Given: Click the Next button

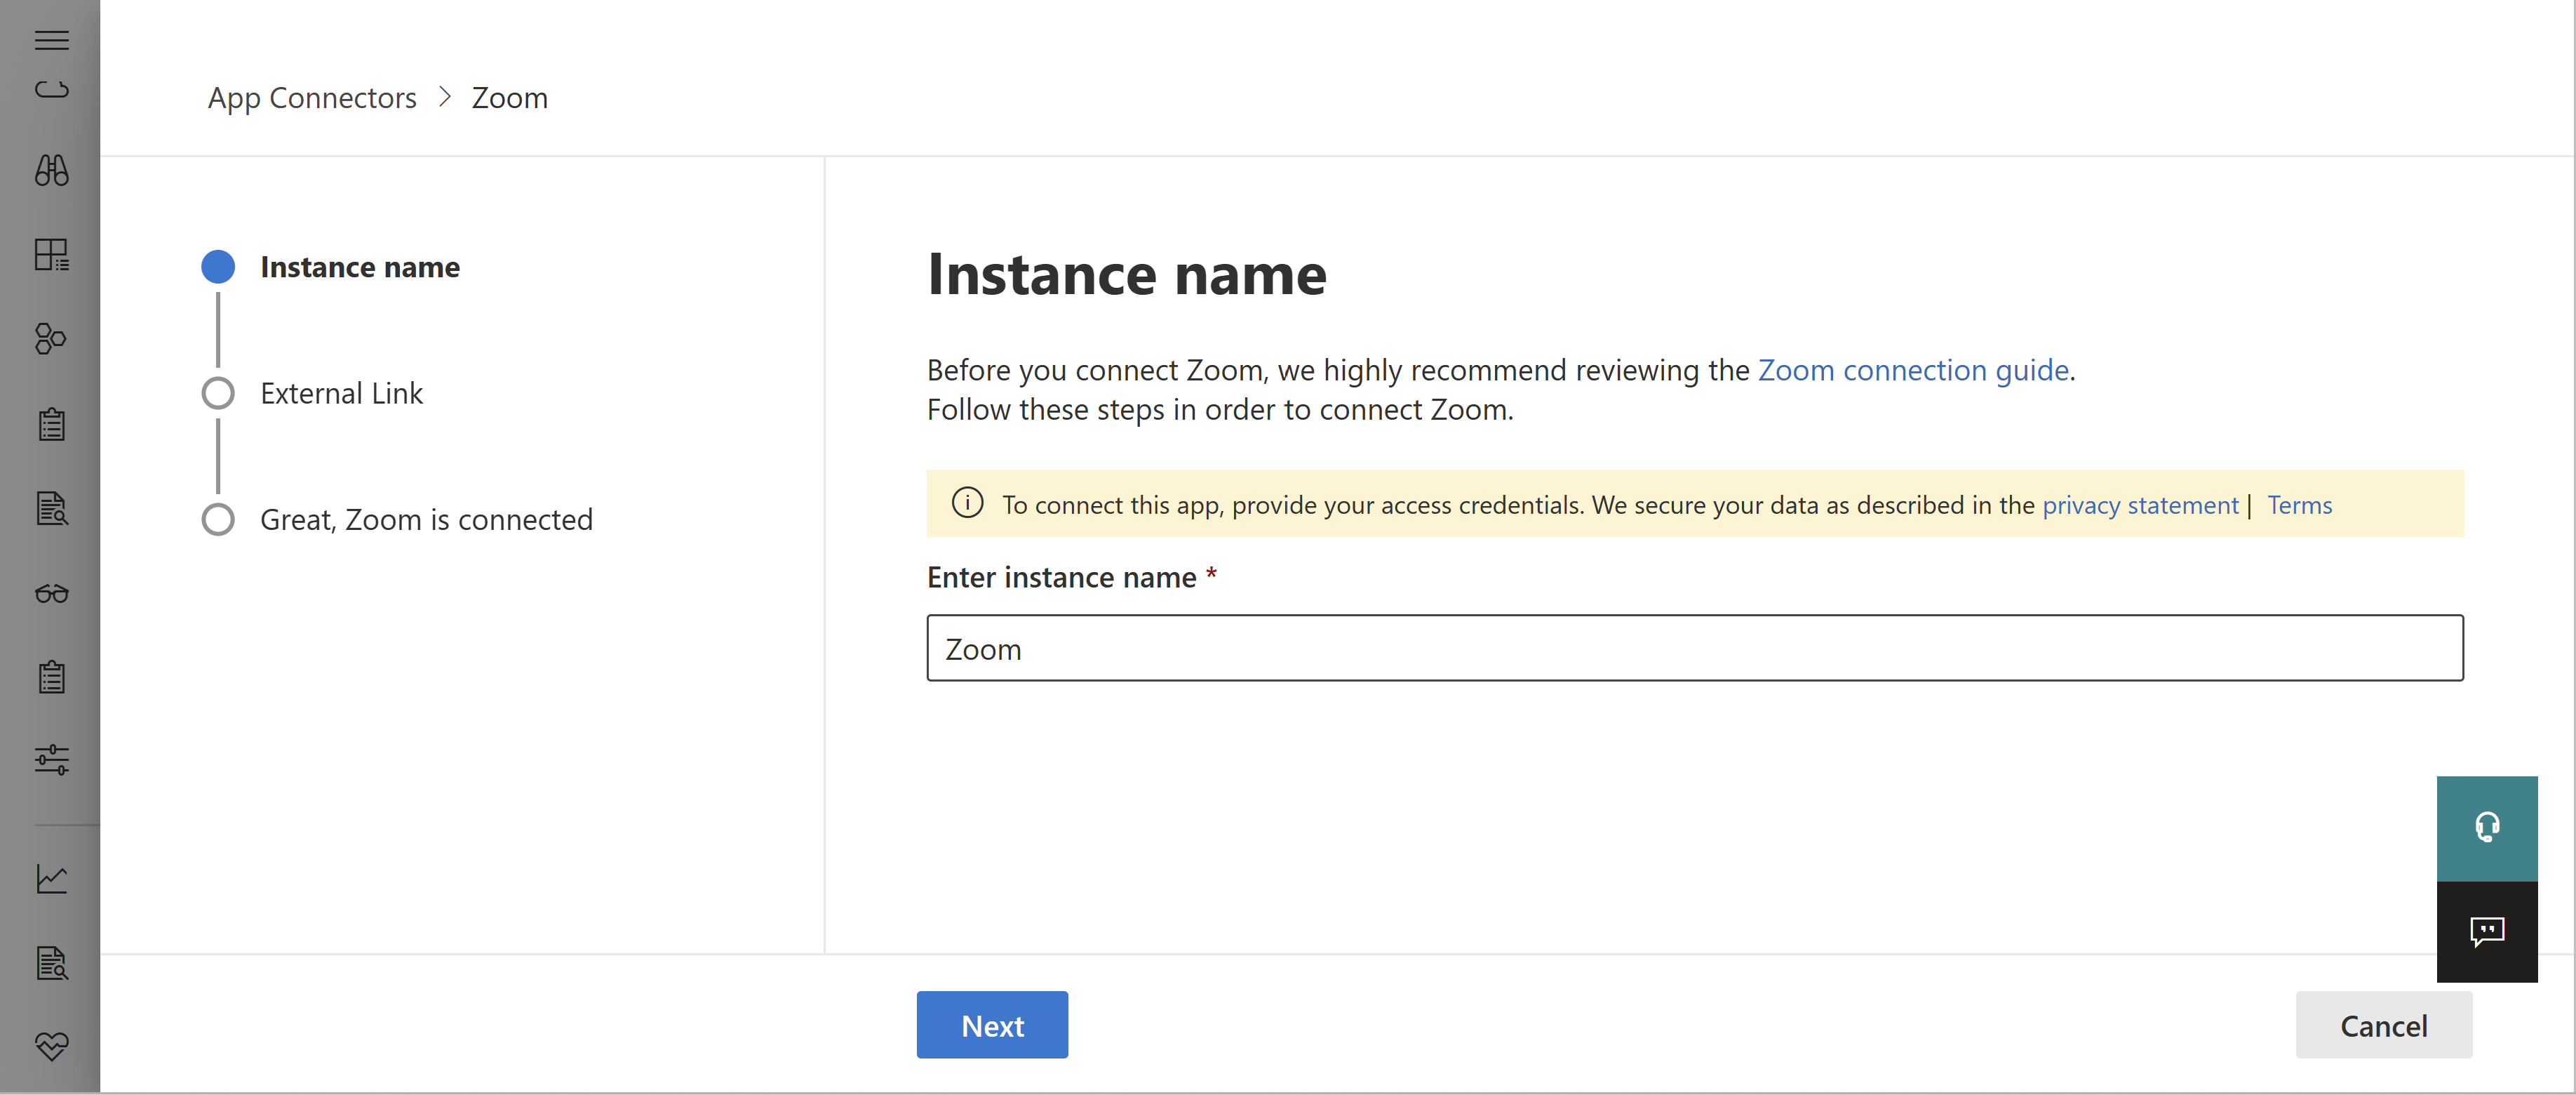Looking at the screenshot, I should tap(992, 1024).
